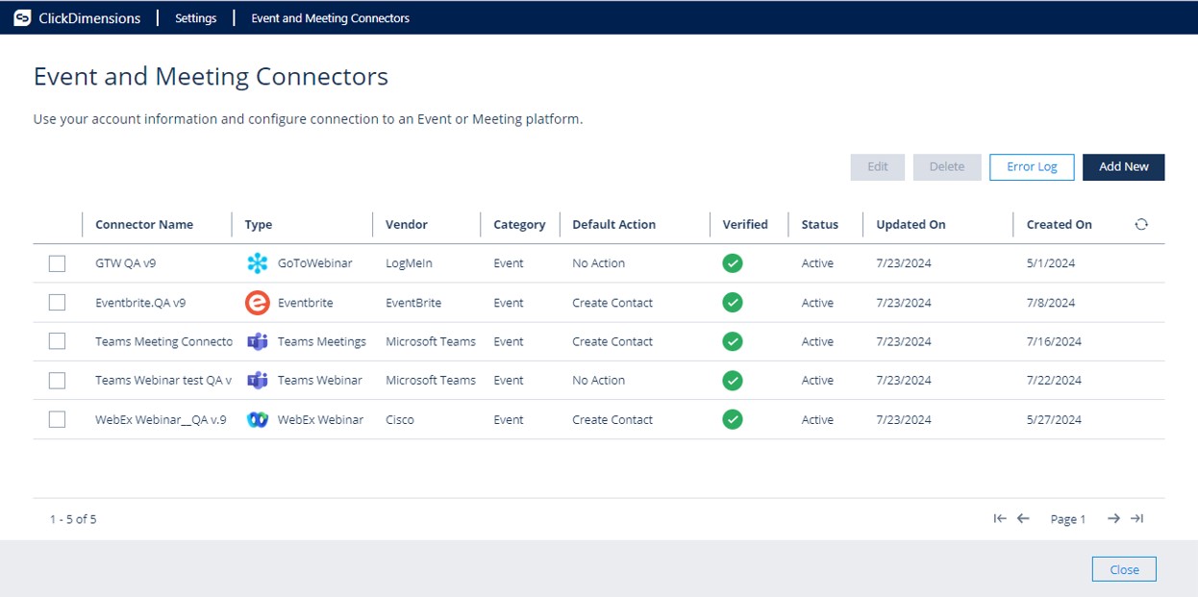Click the GTW QA v9 connector name
This screenshot has width=1198, height=597.
(125, 263)
